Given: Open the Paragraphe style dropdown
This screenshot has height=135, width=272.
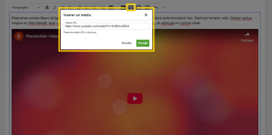Looking at the screenshot, I should pyautogui.click(x=26, y=8).
